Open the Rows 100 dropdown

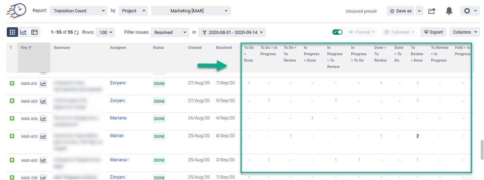pyautogui.click(x=105, y=32)
